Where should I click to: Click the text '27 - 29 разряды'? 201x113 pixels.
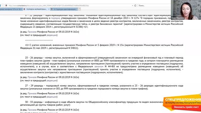point(34,86)
